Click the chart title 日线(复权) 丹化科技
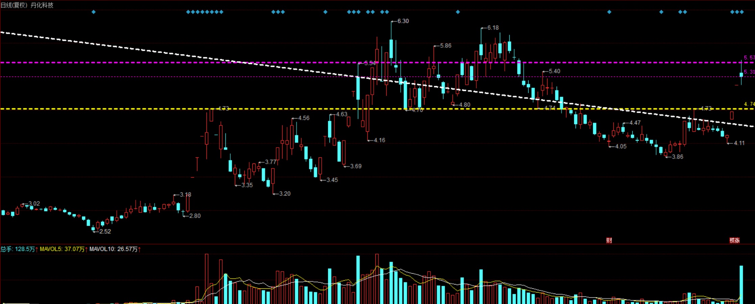The image size is (755, 304). point(27,5)
